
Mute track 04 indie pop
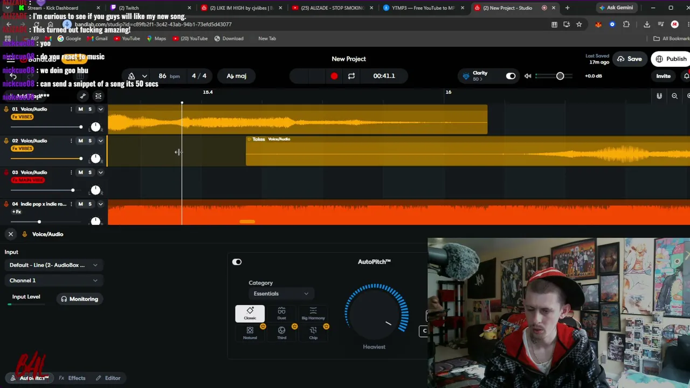(80, 204)
